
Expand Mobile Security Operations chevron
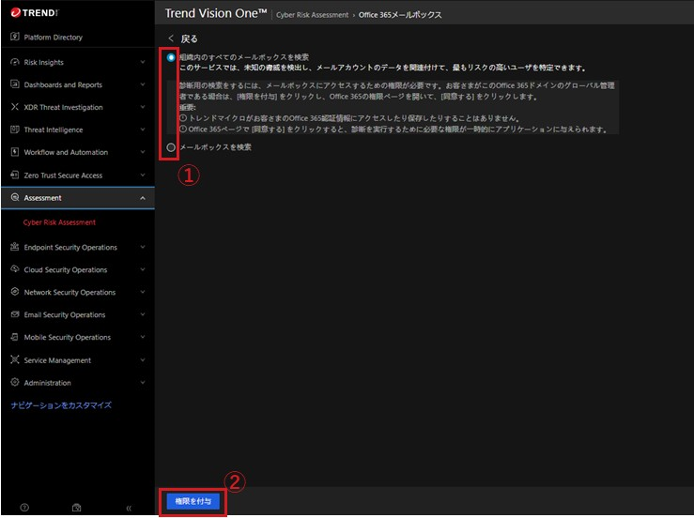[x=143, y=337]
